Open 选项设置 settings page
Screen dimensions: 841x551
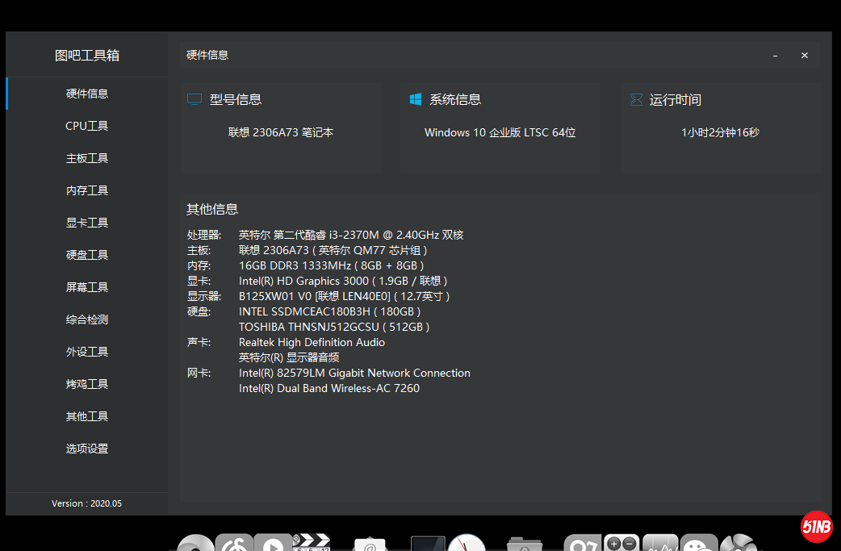[x=87, y=449]
